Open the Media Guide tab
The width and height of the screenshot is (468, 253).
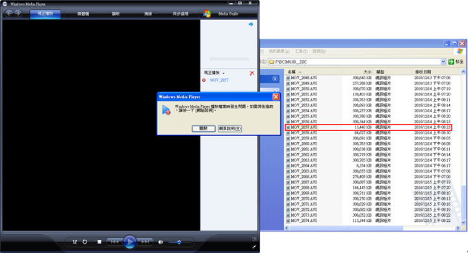click(x=228, y=14)
